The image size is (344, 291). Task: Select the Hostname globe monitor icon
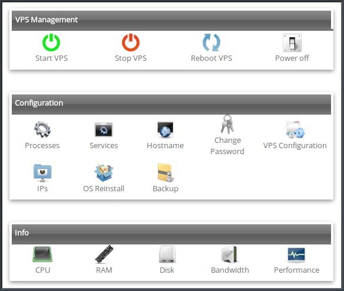coord(165,130)
